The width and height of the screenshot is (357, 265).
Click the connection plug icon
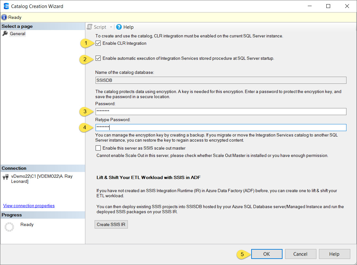pyautogui.click(x=6, y=177)
